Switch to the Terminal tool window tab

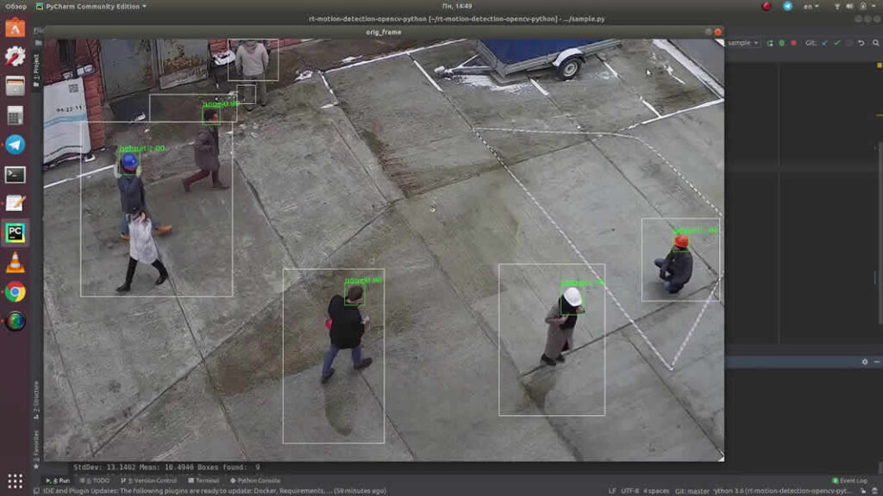[204, 480]
